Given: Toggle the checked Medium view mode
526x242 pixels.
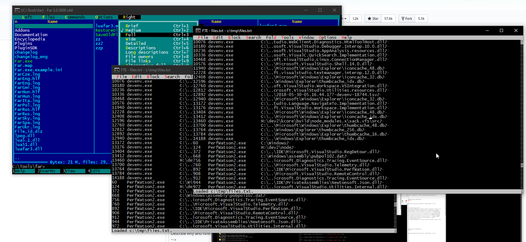Looking at the screenshot, I should (x=157, y=30).
